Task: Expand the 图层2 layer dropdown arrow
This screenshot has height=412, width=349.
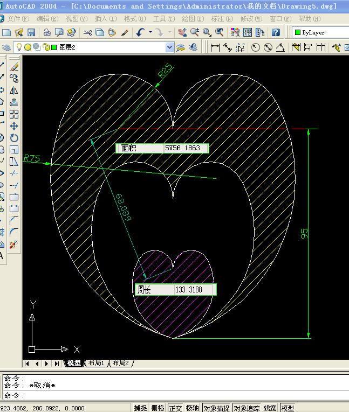Action: coord(169,47)
